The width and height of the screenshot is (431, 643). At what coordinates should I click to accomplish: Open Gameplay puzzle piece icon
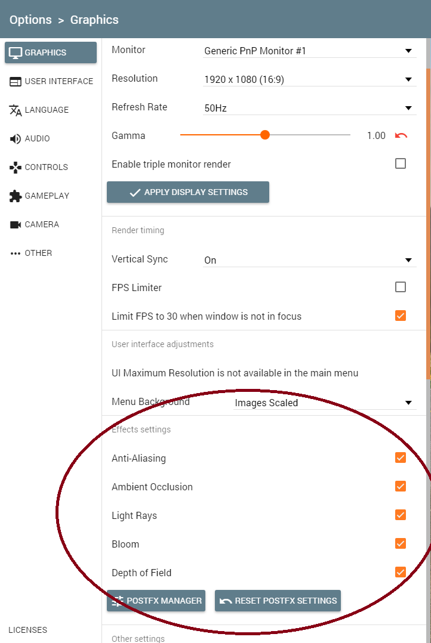click(16, 196)
